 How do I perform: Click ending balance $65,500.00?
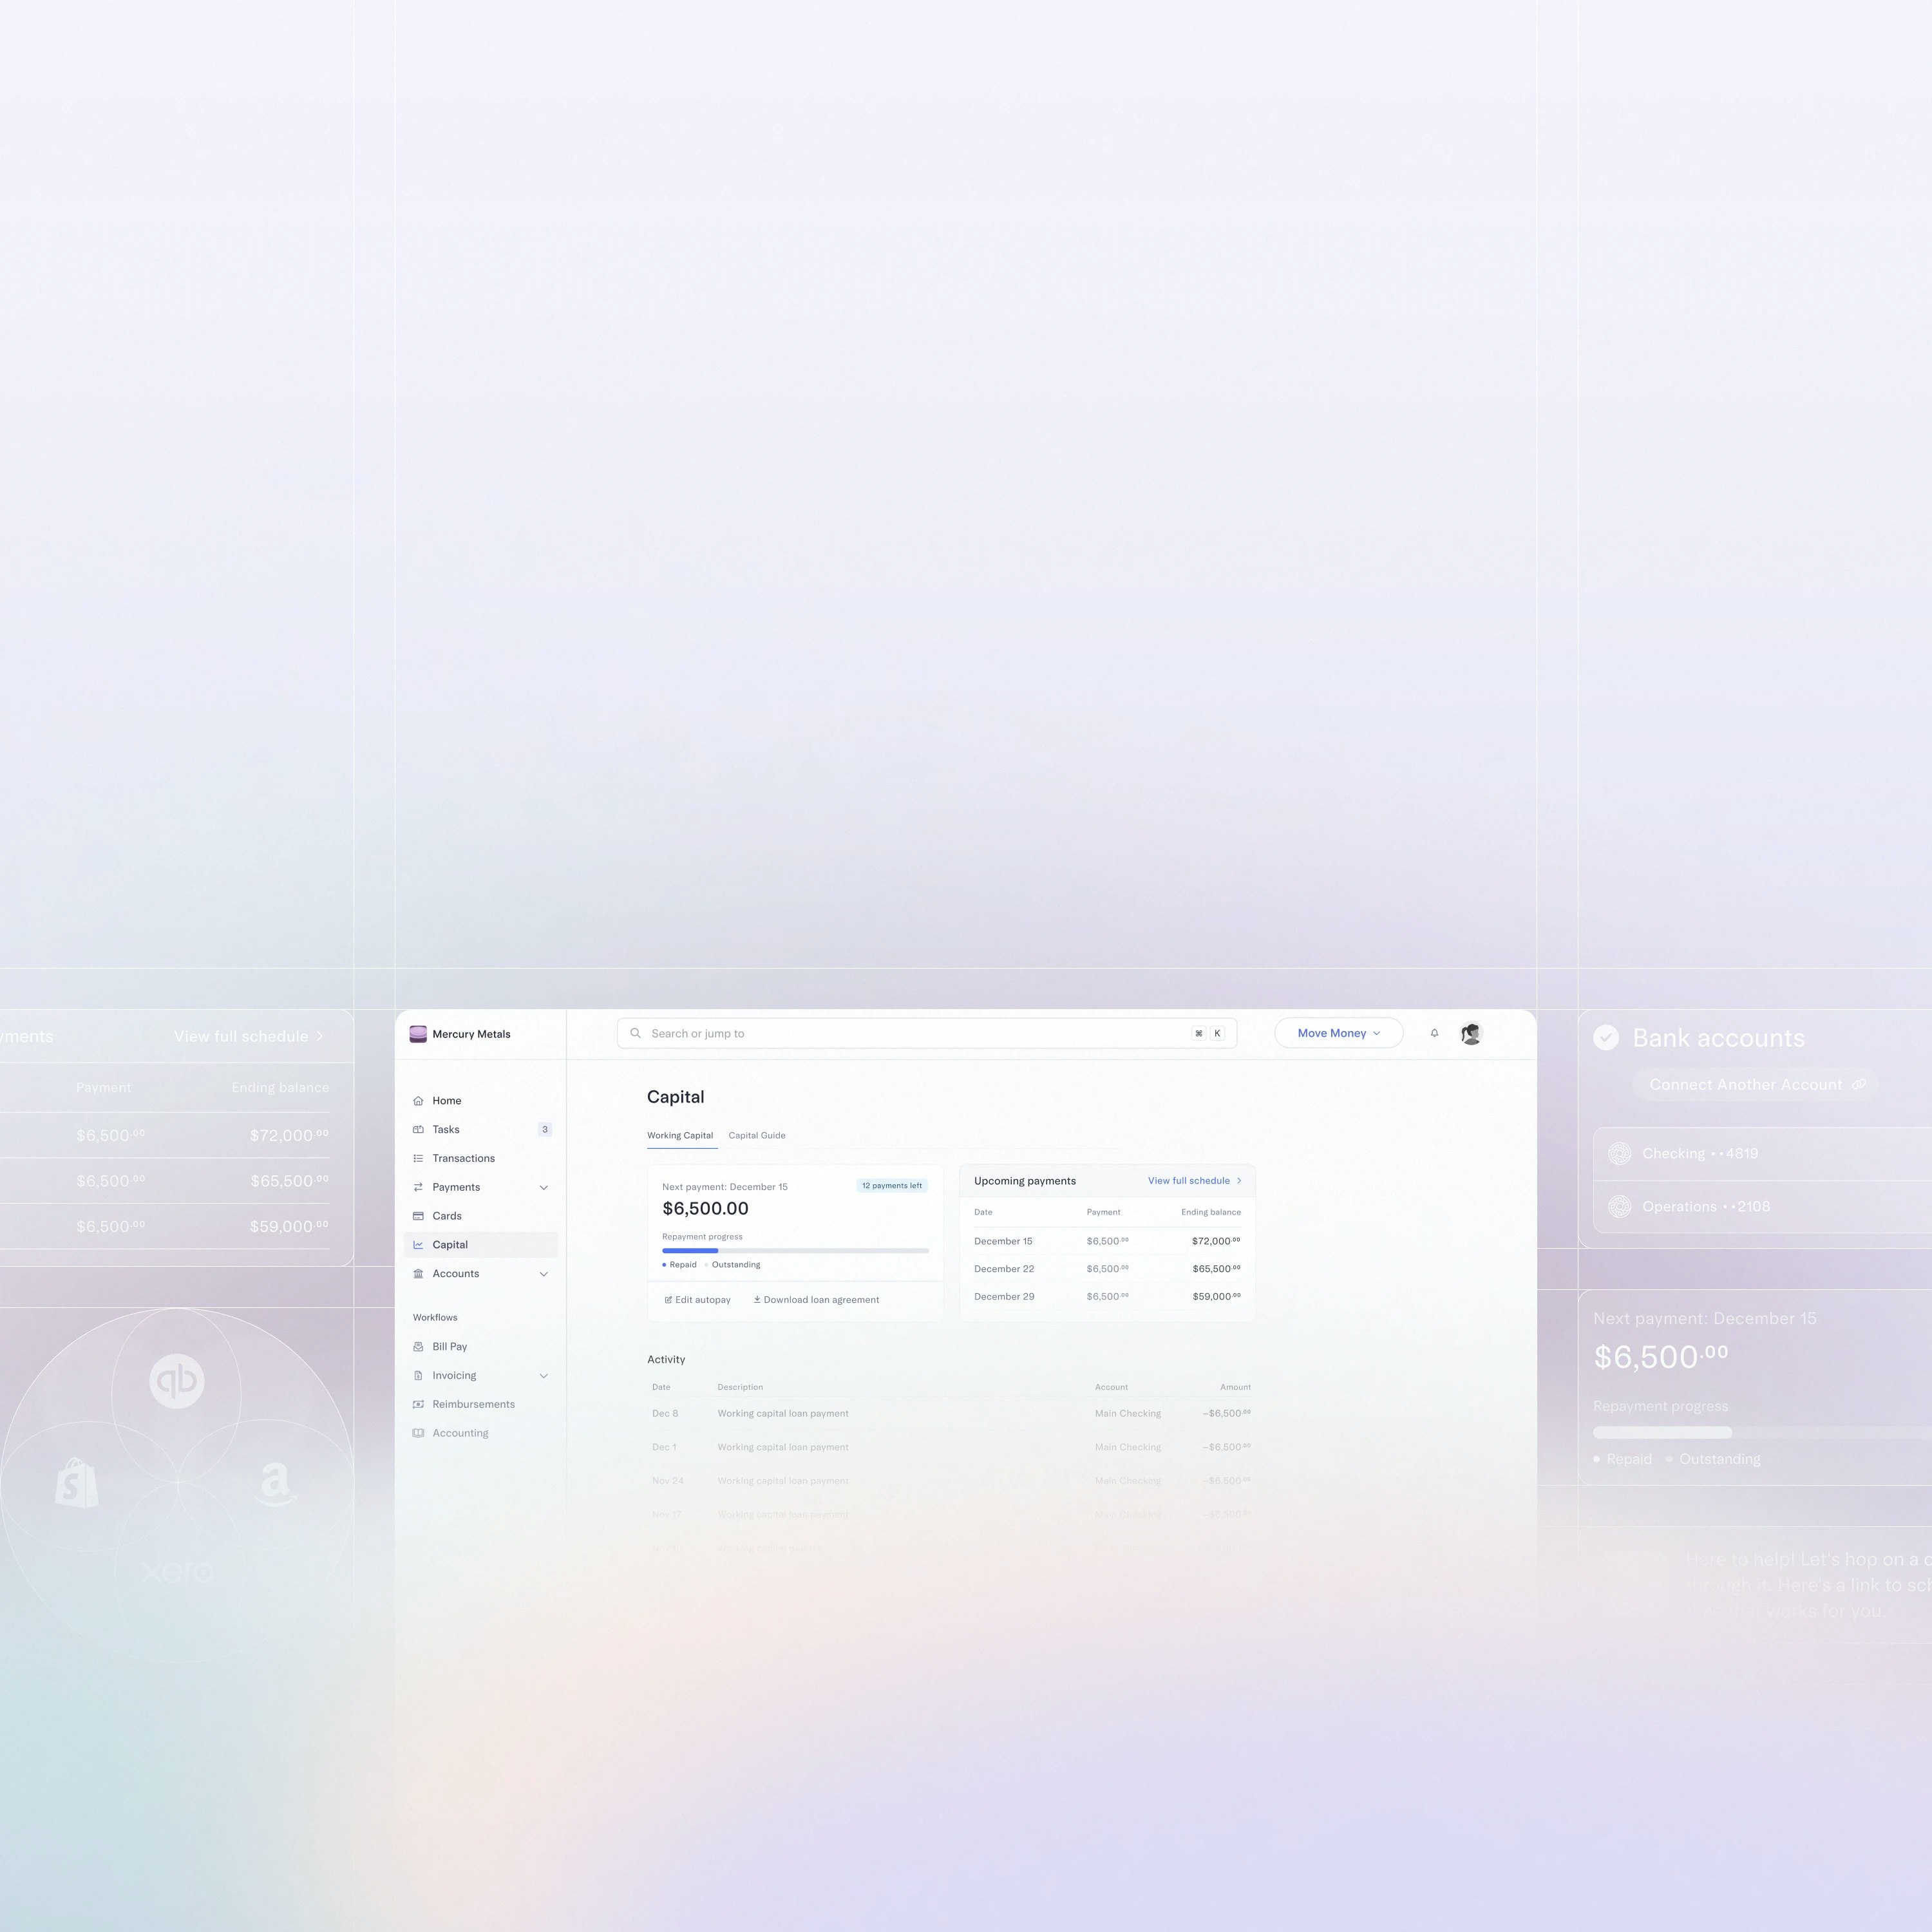tap(1216, 1269)
